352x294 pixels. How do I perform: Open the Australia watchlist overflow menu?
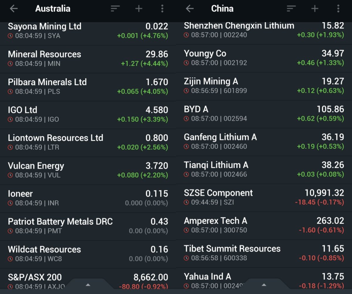click(162, 9)
